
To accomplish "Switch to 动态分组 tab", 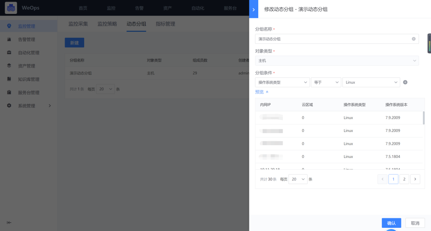I will click(136, 24).
